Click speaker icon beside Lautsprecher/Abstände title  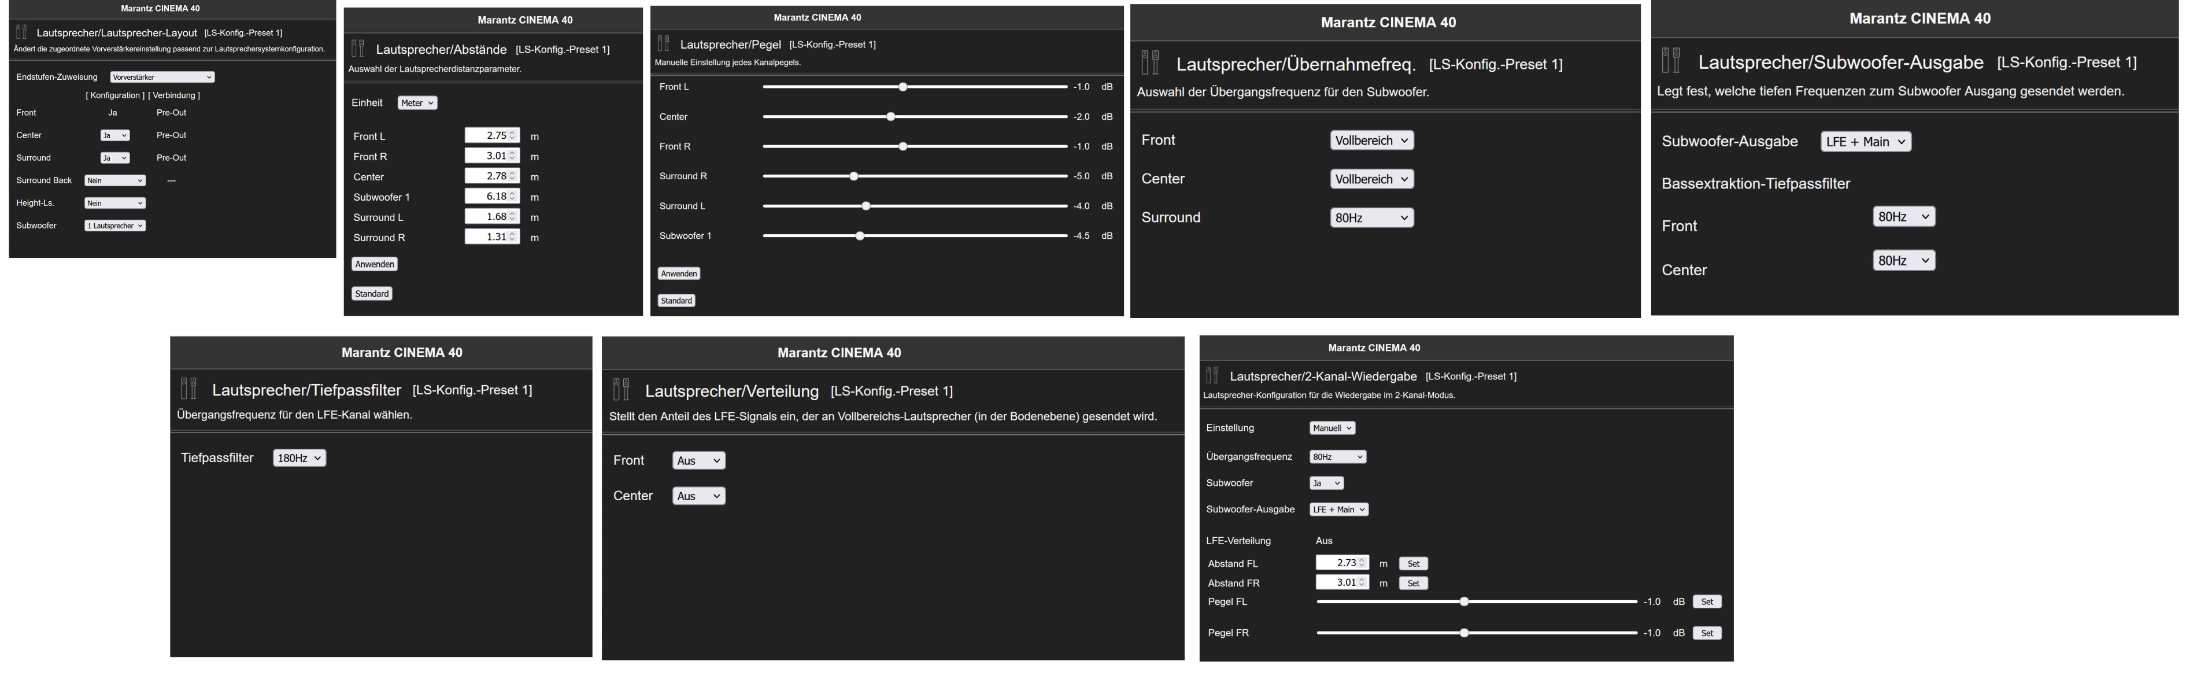[357, 49]
